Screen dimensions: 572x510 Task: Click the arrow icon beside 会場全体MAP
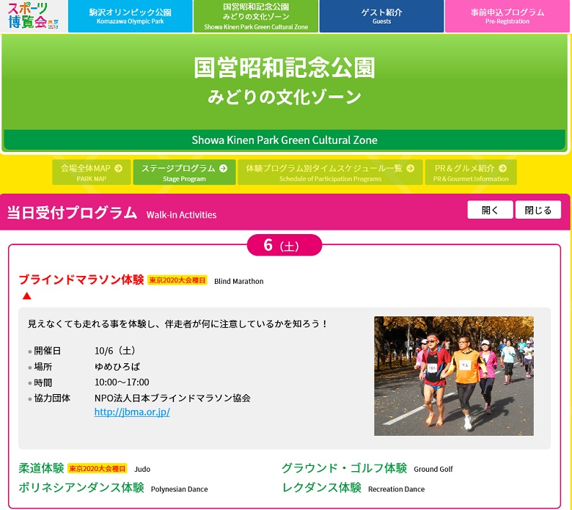[118, 168]
